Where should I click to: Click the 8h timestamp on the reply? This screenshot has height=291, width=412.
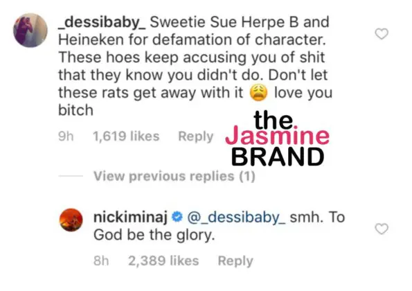coord(101,261)
